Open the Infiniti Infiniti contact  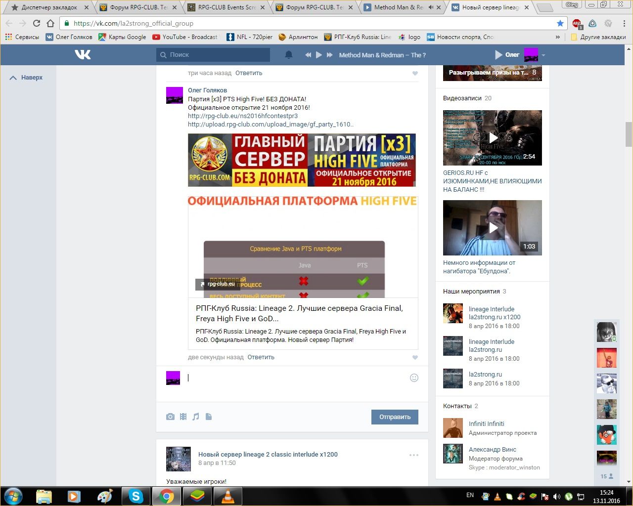click(x=487, y=424)
